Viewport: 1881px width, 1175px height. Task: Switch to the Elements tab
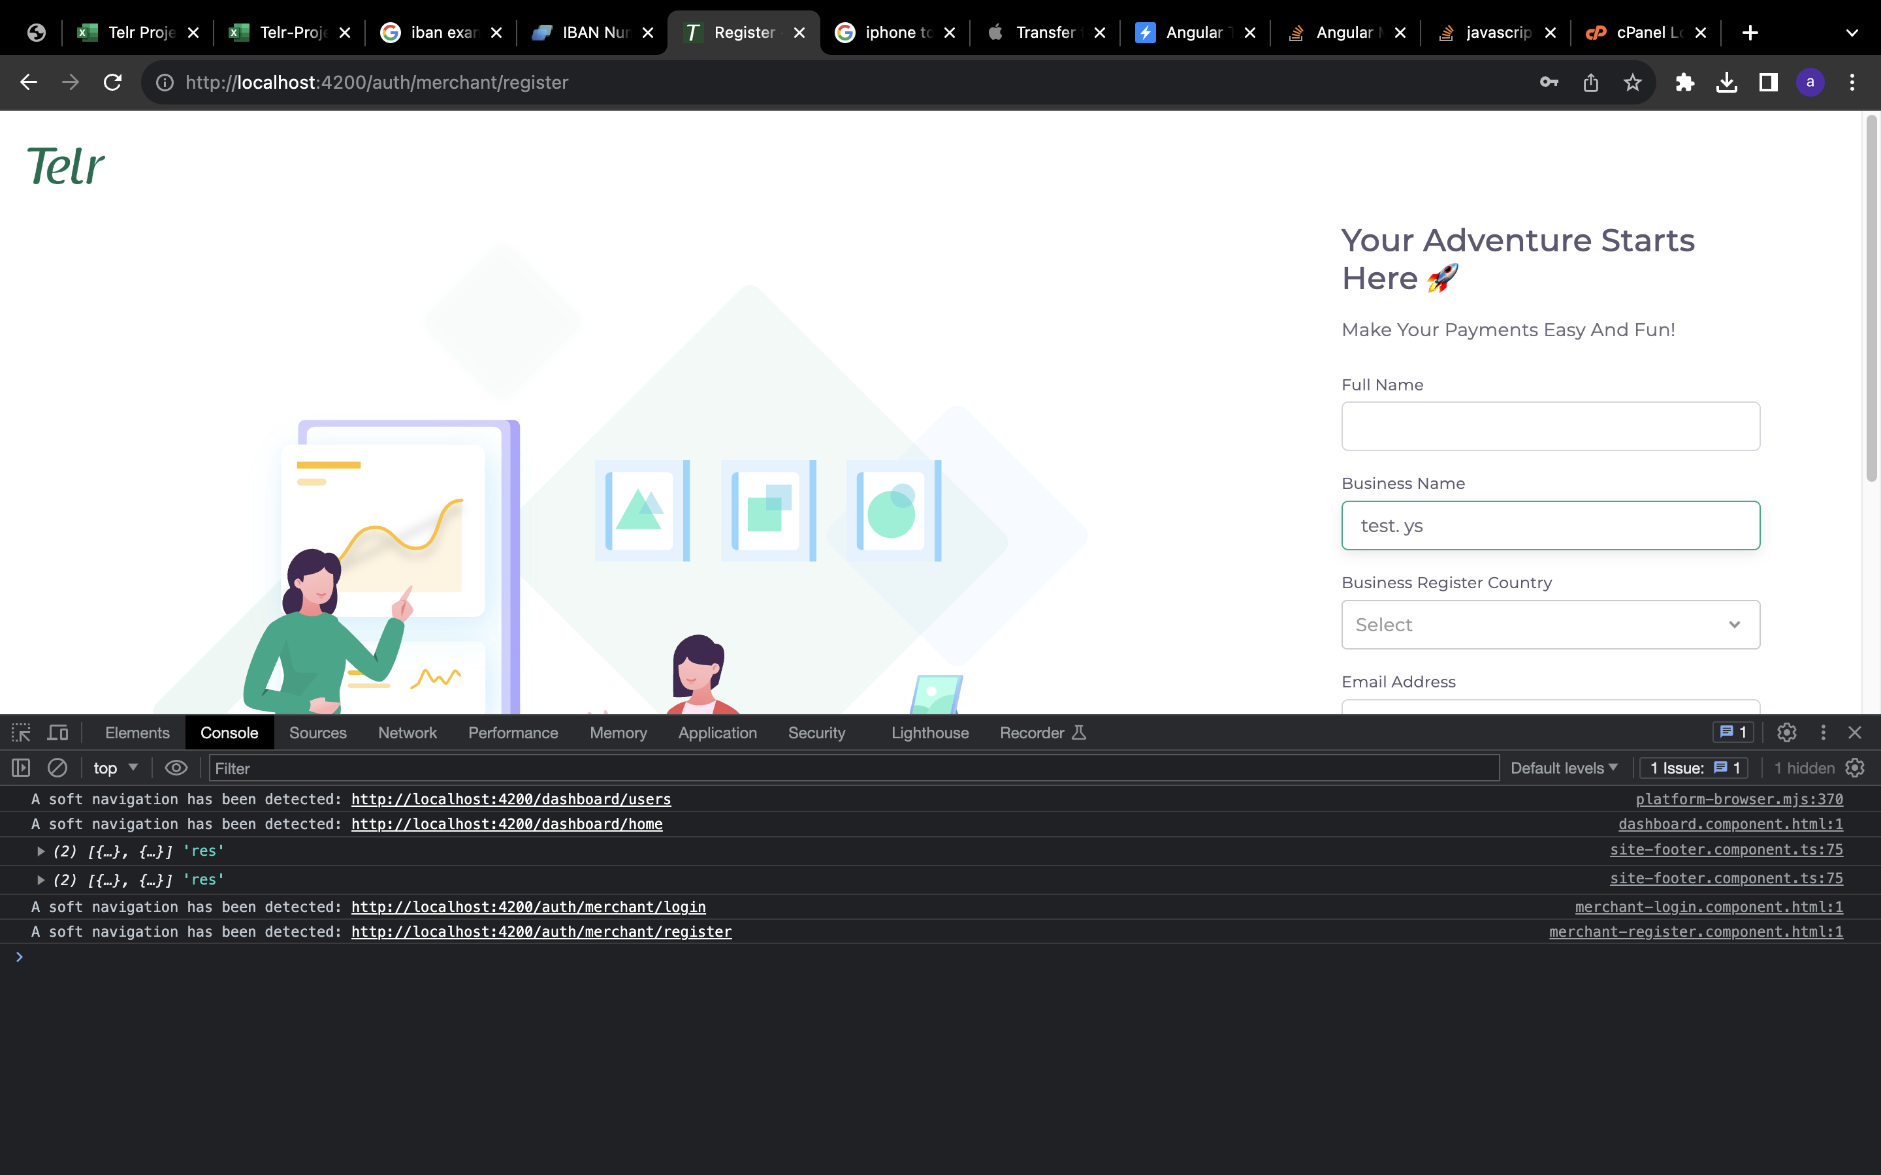tap(137, 733)
